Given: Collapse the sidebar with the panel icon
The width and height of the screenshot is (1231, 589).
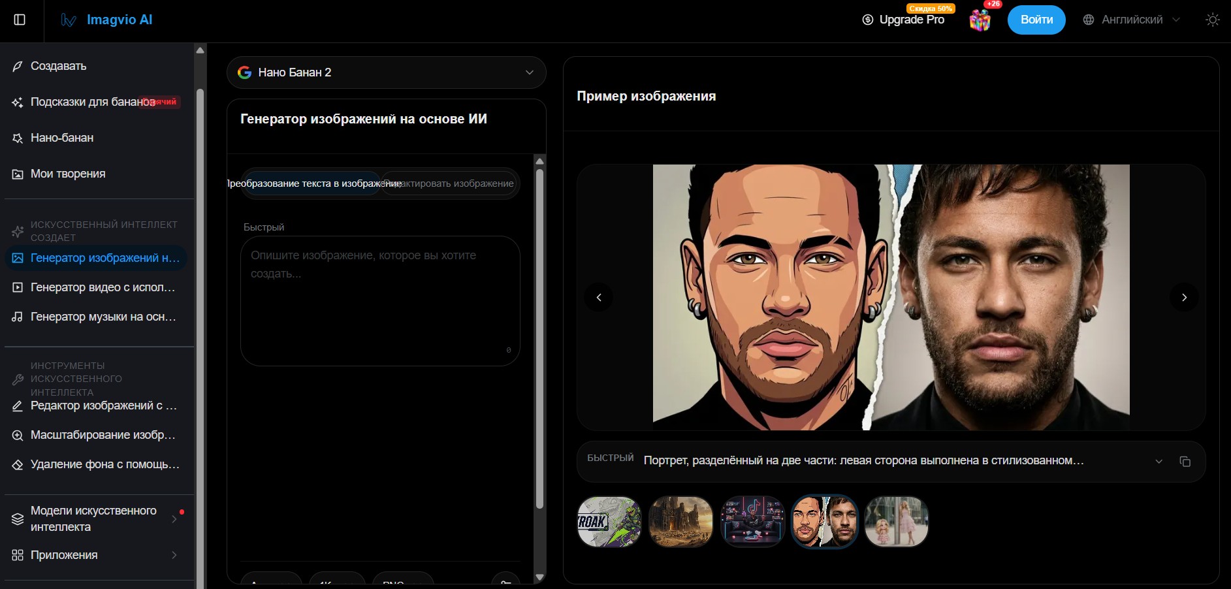Looking at the screenshot, I should [x=20, y=20].
